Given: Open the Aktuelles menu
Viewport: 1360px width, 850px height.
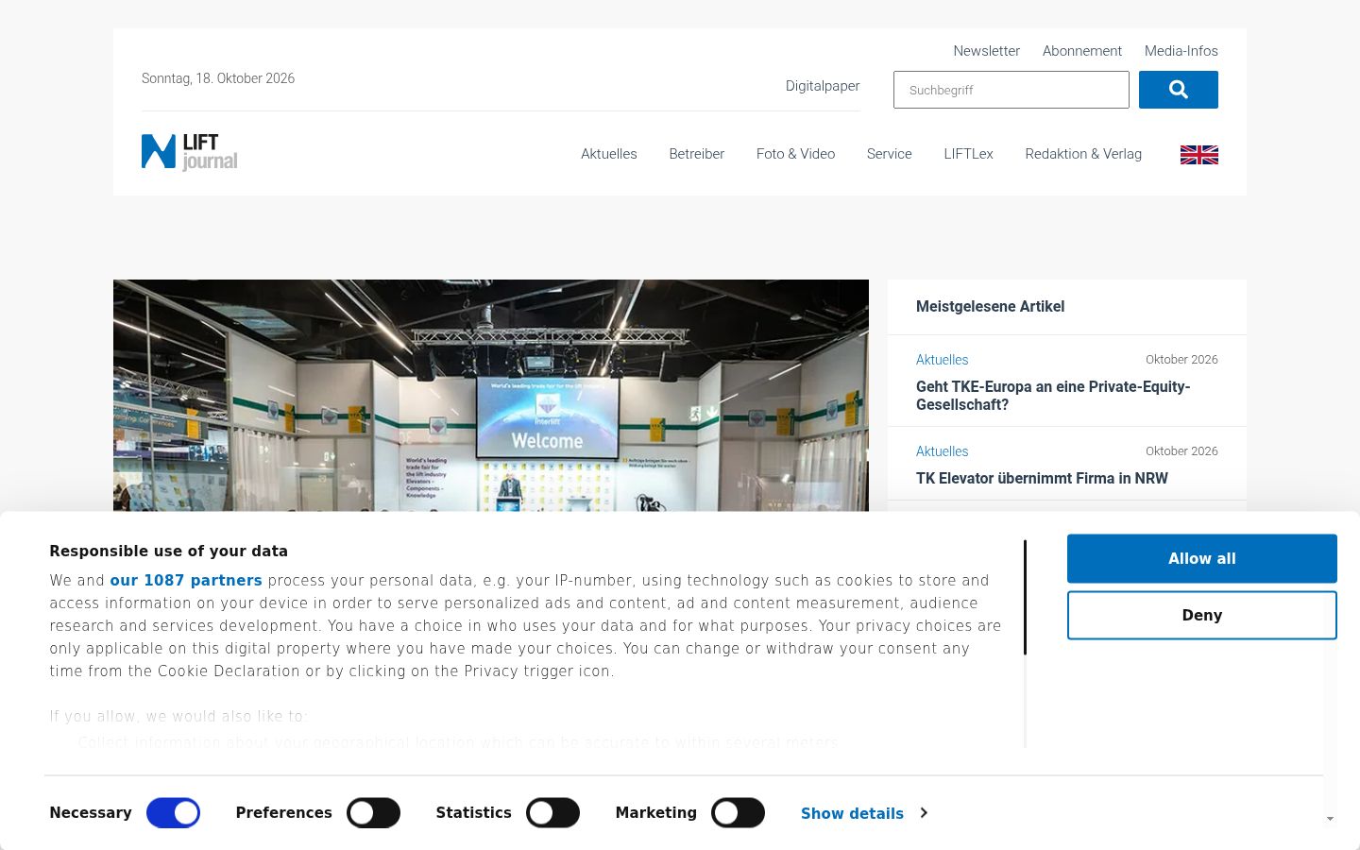Looking at the screenshot, I should coord(609,154).
